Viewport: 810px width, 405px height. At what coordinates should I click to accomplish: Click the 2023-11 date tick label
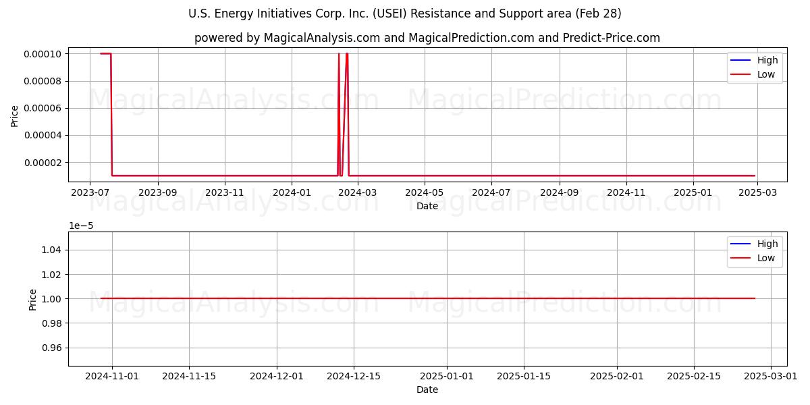coord(225,192)
